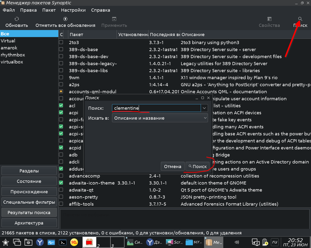Select amarok in the filter list
This screenshot has height=248, width=311.
tap(29, 48)
